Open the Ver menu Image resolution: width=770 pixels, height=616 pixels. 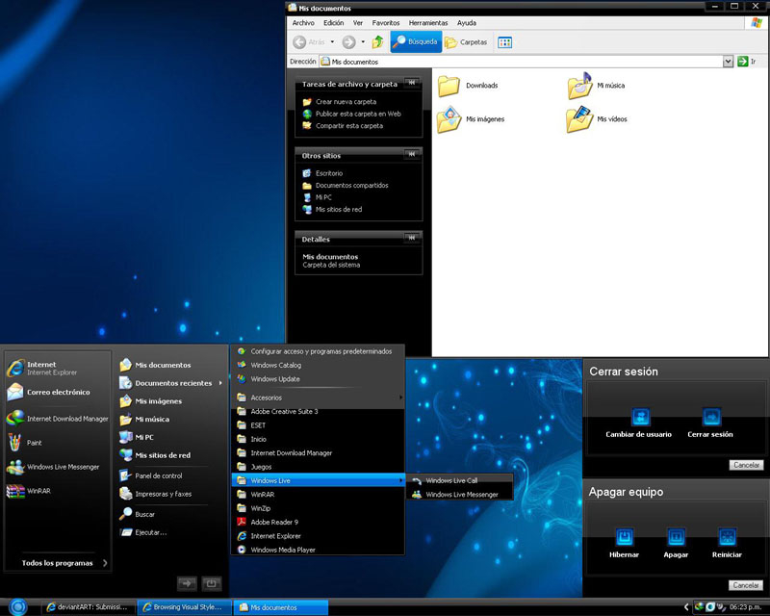(358, 23)
